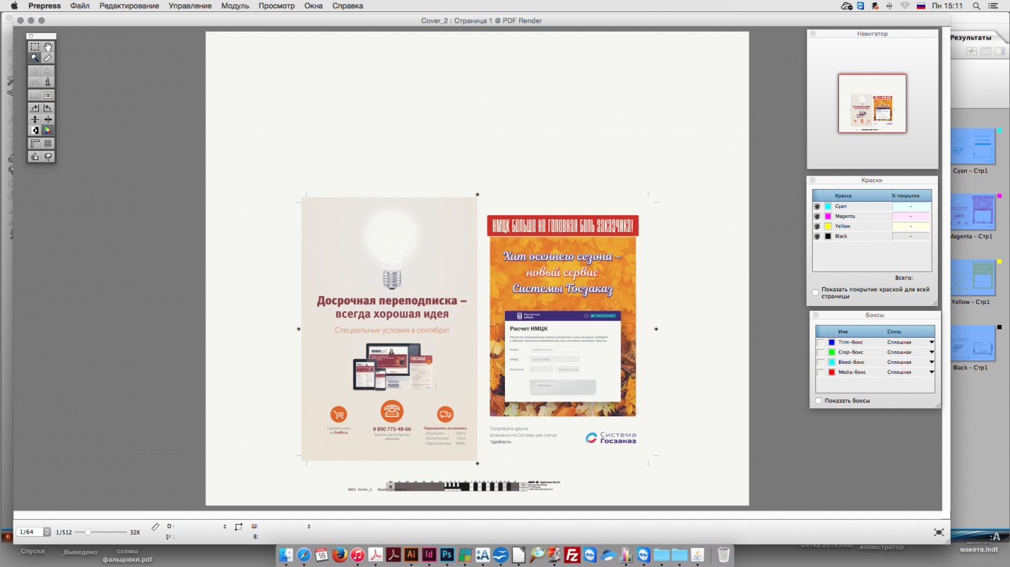Rotate page counterclockwise in toolbox
The height and width of the screenshot is (567, 1010).
(48, 108)
